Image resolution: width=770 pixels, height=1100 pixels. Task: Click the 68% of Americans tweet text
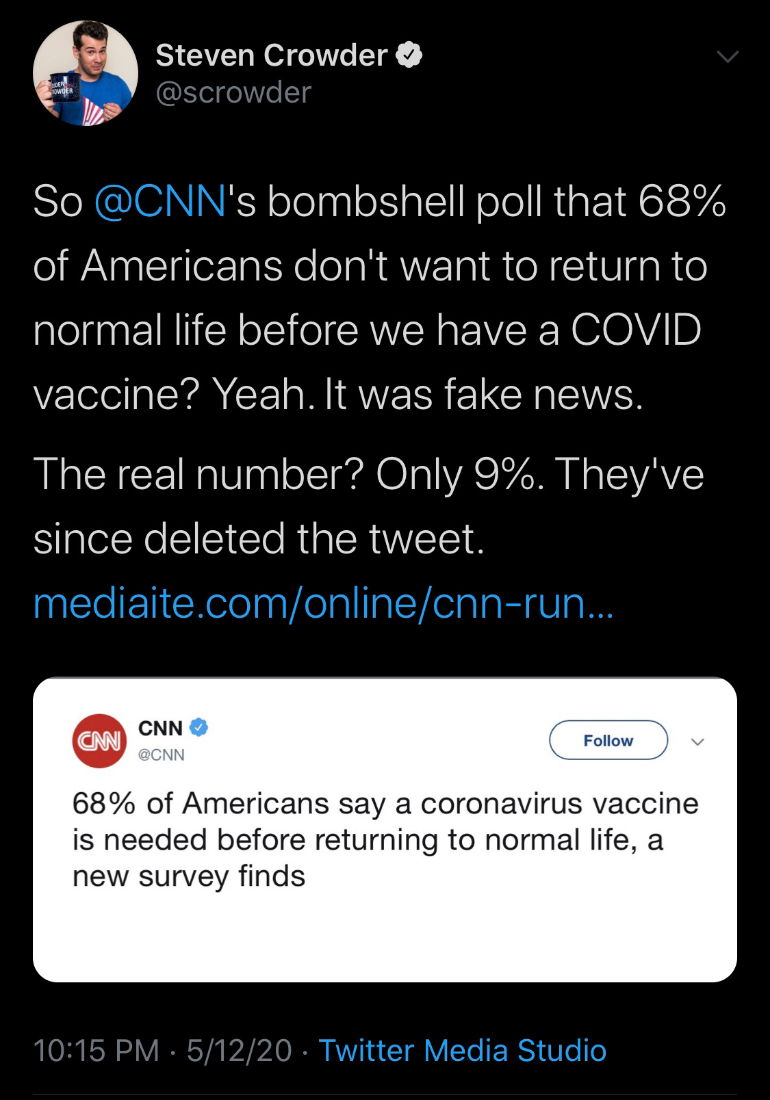tap(385, 839)
